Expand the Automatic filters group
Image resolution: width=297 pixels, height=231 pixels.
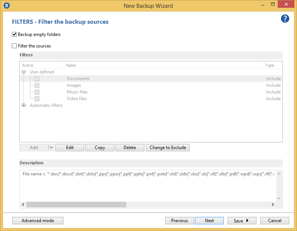click(x=24, y=105)
